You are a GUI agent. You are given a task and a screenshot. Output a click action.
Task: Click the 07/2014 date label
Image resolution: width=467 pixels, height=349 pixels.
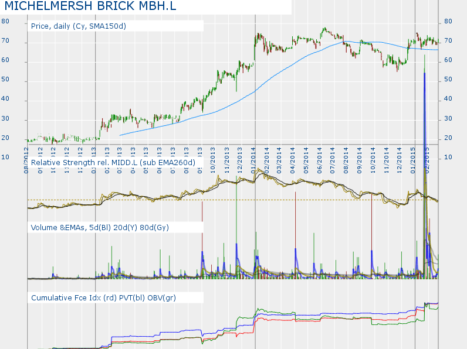coord(333,160)
